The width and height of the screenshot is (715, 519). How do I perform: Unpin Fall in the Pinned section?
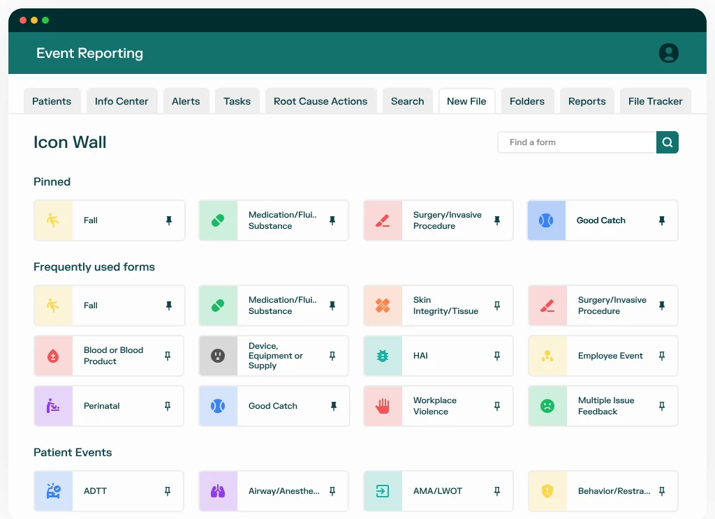click(x=169, y=220)
